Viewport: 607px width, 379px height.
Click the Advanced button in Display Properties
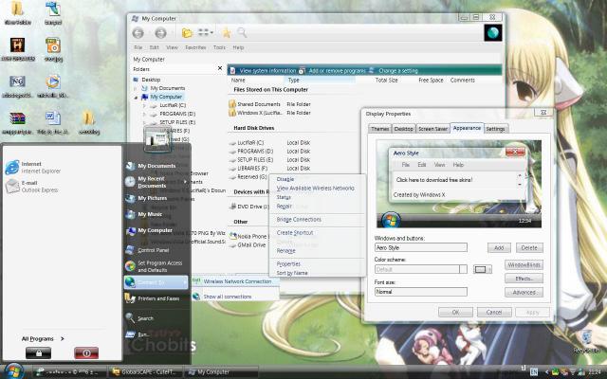pos(524,293)
